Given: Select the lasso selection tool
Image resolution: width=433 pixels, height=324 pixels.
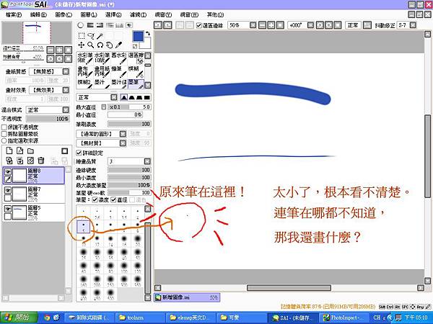Looking at the screenshot, I should click(x=91, y=36).
